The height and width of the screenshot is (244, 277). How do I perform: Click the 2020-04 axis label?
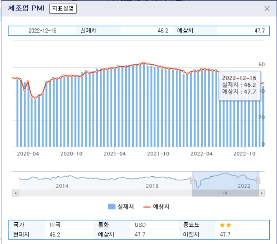coord(28,154)
